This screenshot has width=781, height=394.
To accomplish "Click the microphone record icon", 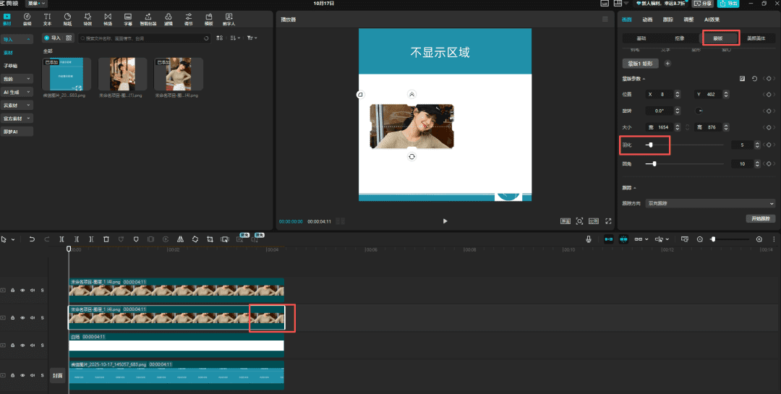I will [589, 239].
